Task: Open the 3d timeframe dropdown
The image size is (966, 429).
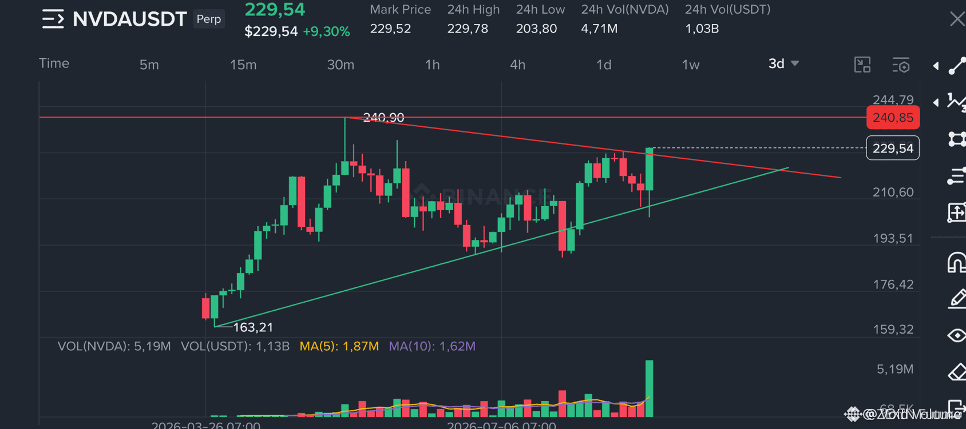Action: [x=783, y=63]
